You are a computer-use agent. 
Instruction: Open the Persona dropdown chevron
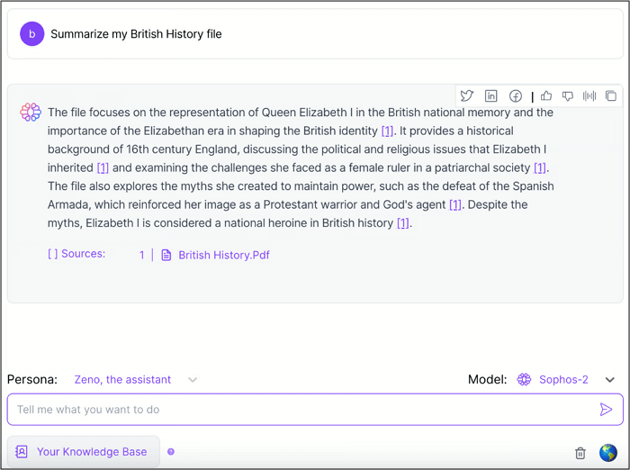click(193, 380)
